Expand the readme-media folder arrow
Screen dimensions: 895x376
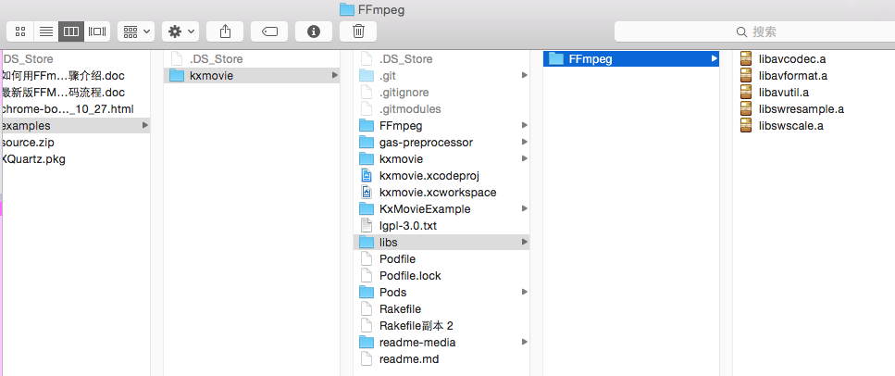click(524, 343)
